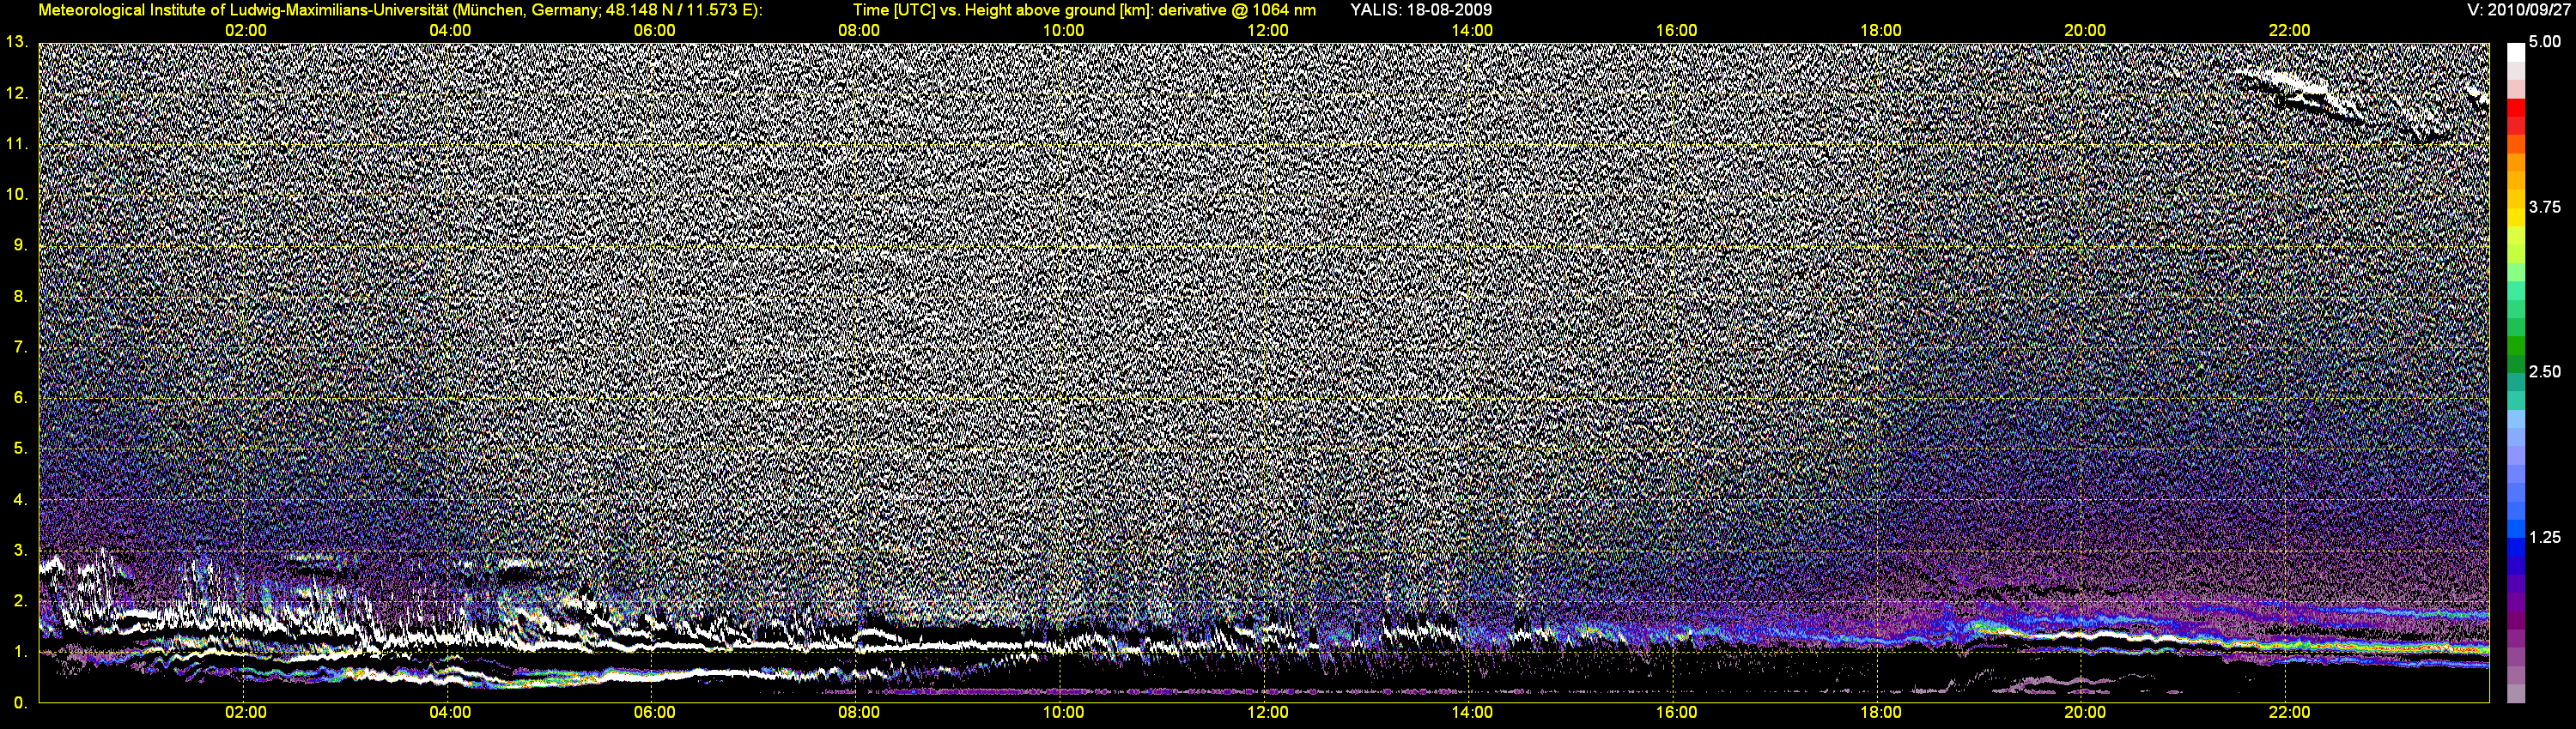Click the '1.' height axis label
2576x729 pixels.
pyautogui.click(x=20, y=651)
